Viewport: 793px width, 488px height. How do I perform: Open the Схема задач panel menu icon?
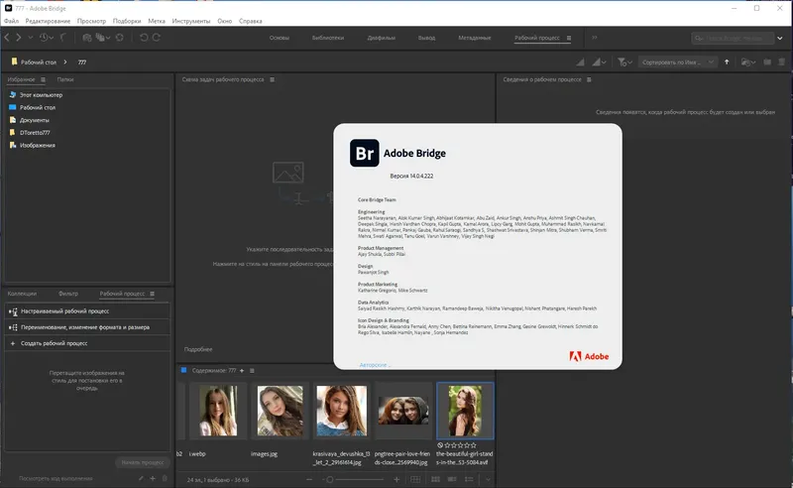(x=272, y=79)
